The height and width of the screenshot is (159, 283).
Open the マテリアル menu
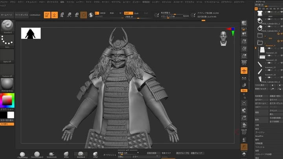tap(116, 2)
